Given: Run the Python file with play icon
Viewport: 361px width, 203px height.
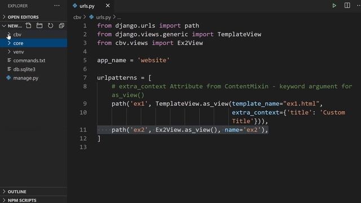Looking at the screenshot, I should coord(334,6).
